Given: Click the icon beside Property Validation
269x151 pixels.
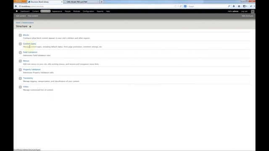Looking at the screenshot, I should [20, 70].
